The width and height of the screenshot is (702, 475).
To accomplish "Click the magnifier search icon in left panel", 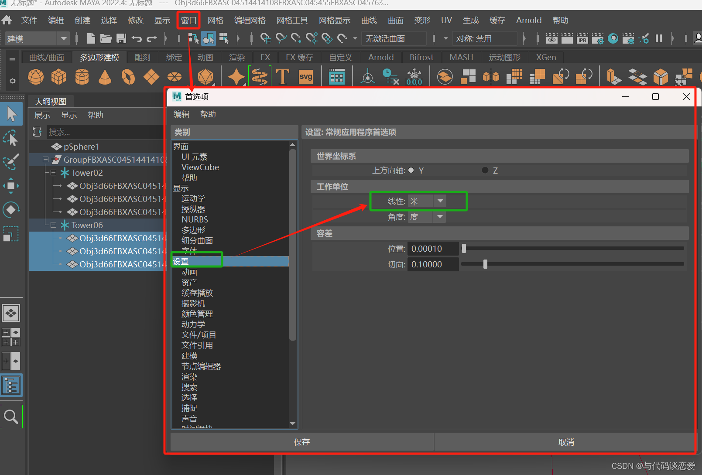I will point(11,417).
